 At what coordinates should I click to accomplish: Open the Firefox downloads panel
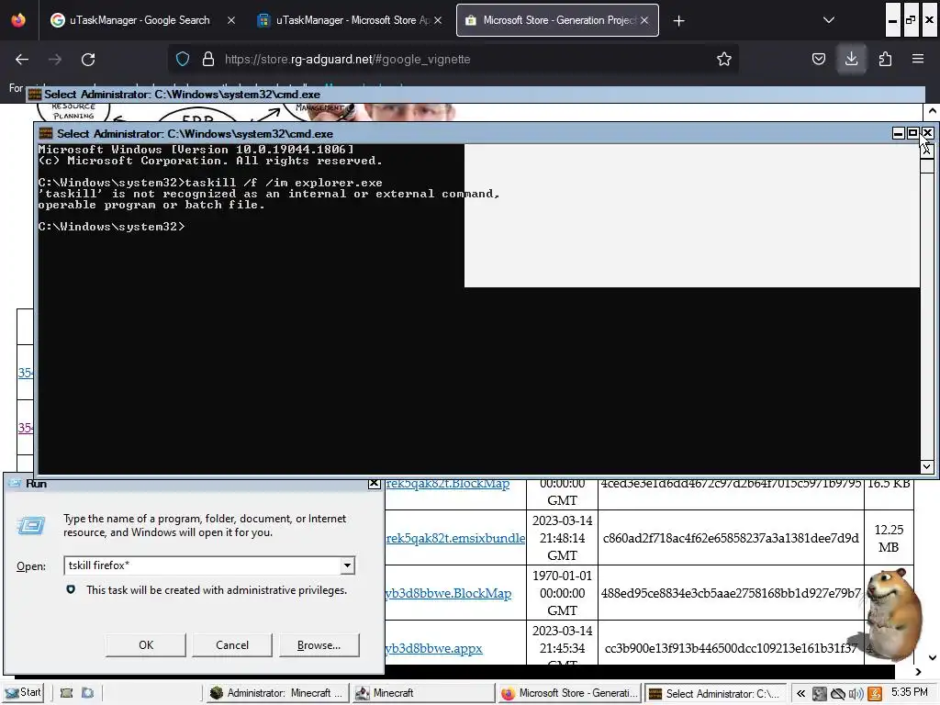click(851, 59)
